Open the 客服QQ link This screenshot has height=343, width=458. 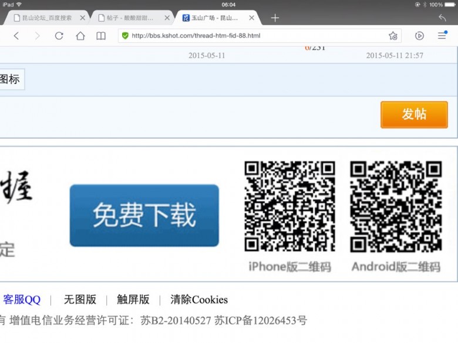pyautogui.click(x=22, y=300)
